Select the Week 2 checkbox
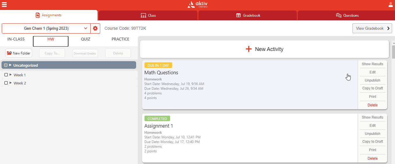 [6, 83]
